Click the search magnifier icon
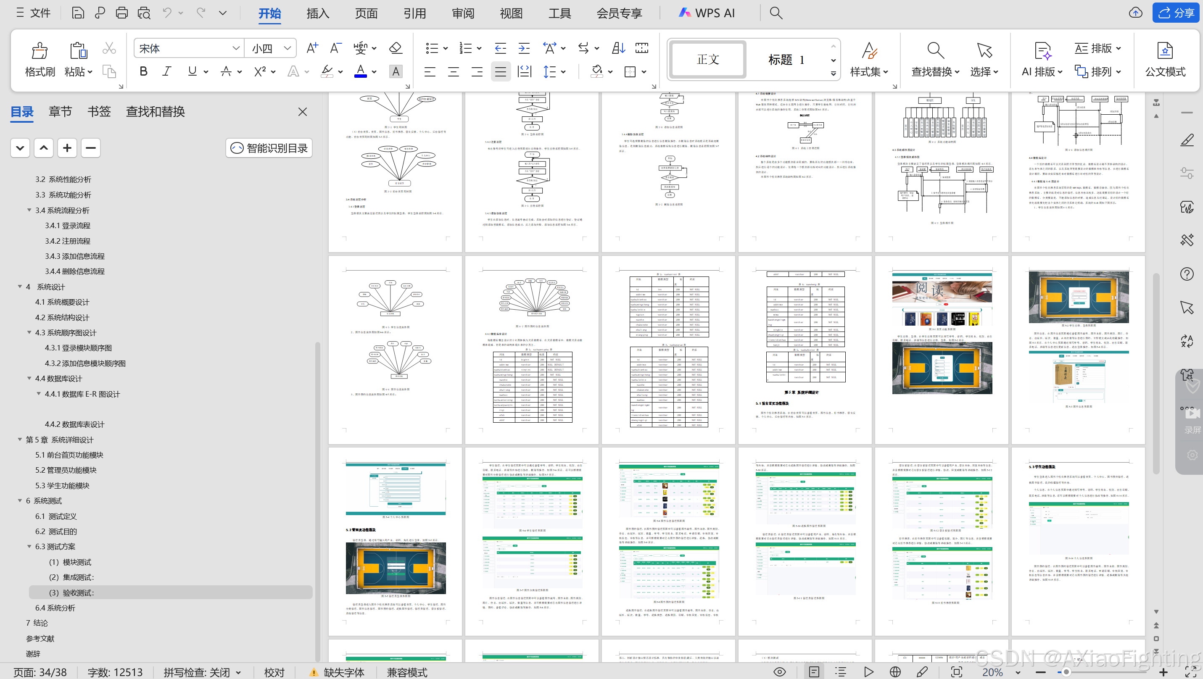Screen dimensions: 1203x679 (776, 13)
